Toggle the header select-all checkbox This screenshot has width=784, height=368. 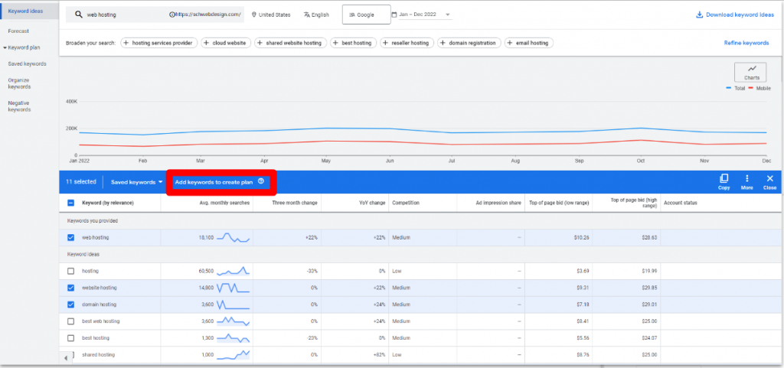pos(71,203)
